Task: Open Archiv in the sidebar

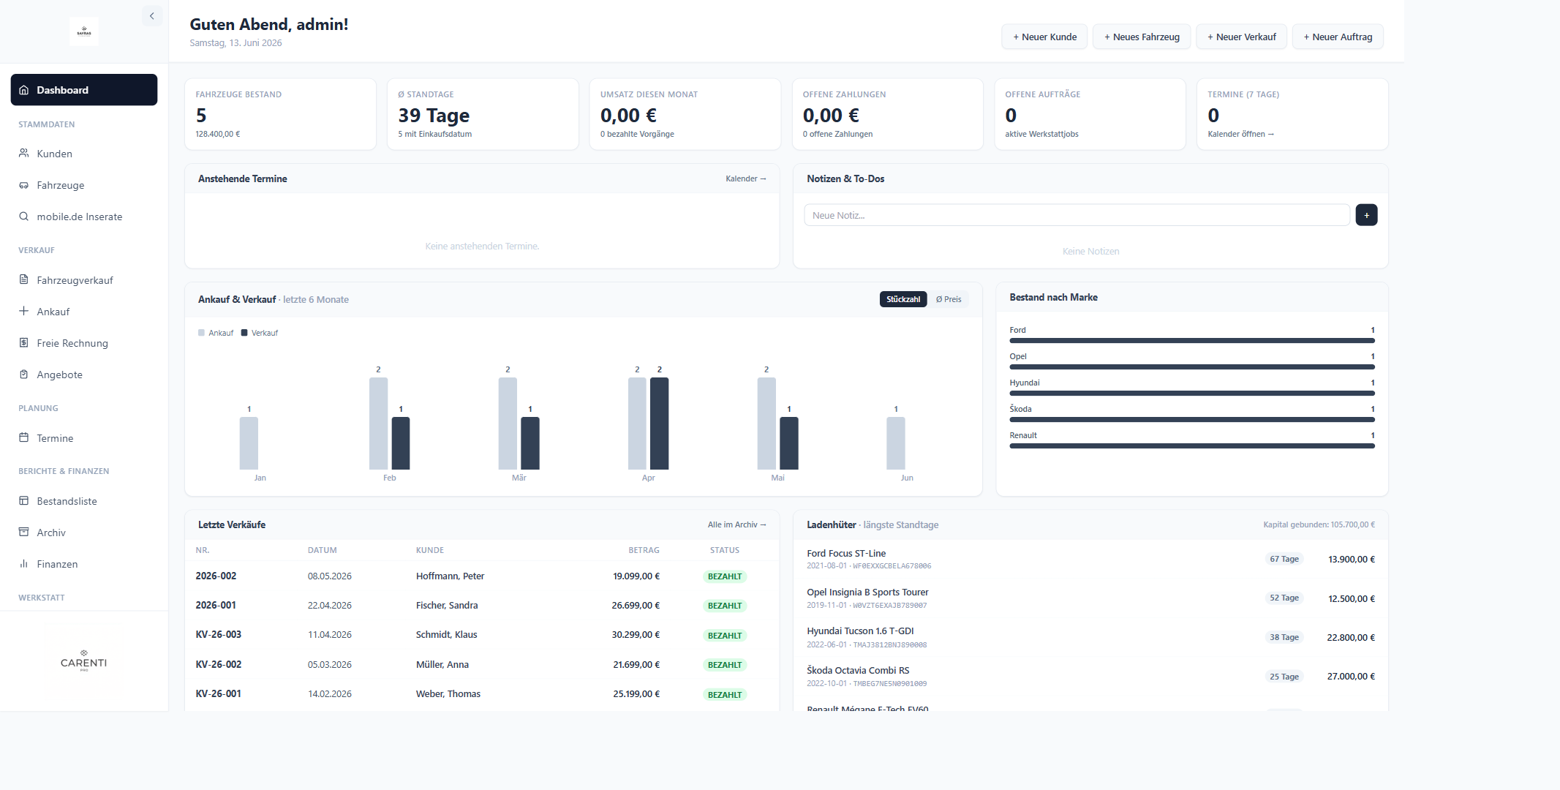Action: (84, 533)
